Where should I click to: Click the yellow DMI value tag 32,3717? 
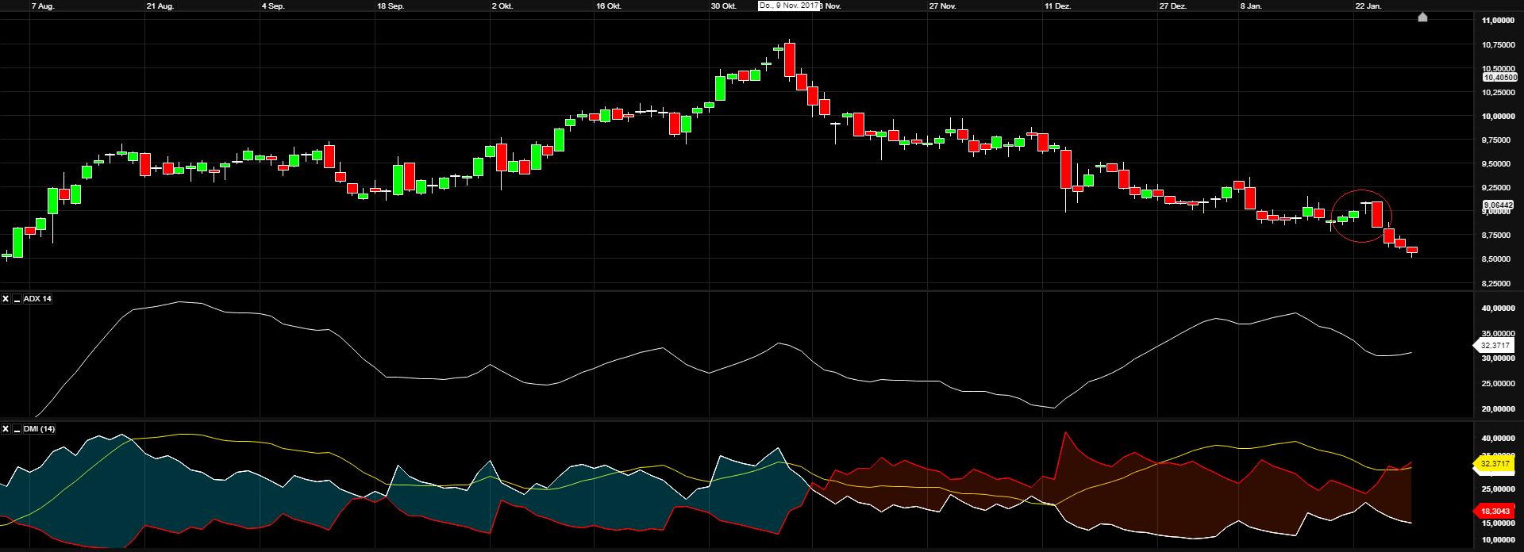coord(1495,464)
